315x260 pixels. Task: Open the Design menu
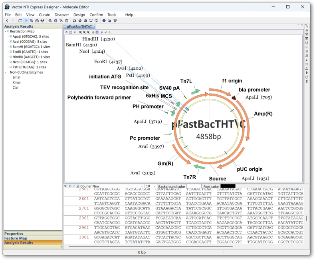point(79,15)
